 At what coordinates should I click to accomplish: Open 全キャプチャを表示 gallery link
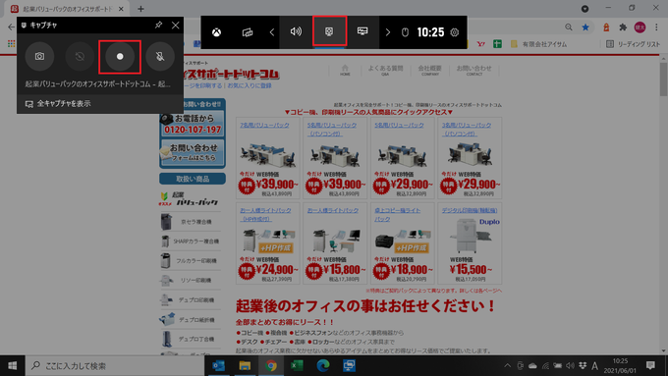[x=58, y=103]
